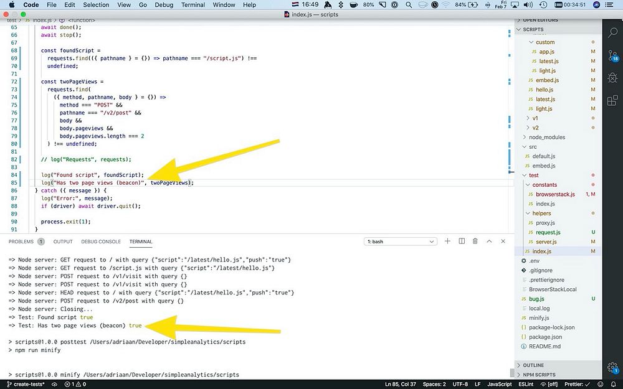The width and height of the screenshot is (623, 389).
Task: Maximize the panel using the up chevron
Action: click(x=489, y=241)
